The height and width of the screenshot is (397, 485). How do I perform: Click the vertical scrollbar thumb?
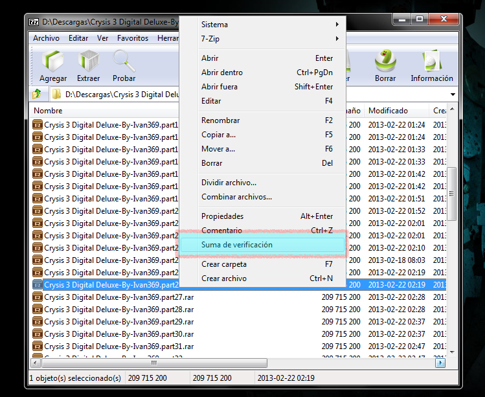452,194
